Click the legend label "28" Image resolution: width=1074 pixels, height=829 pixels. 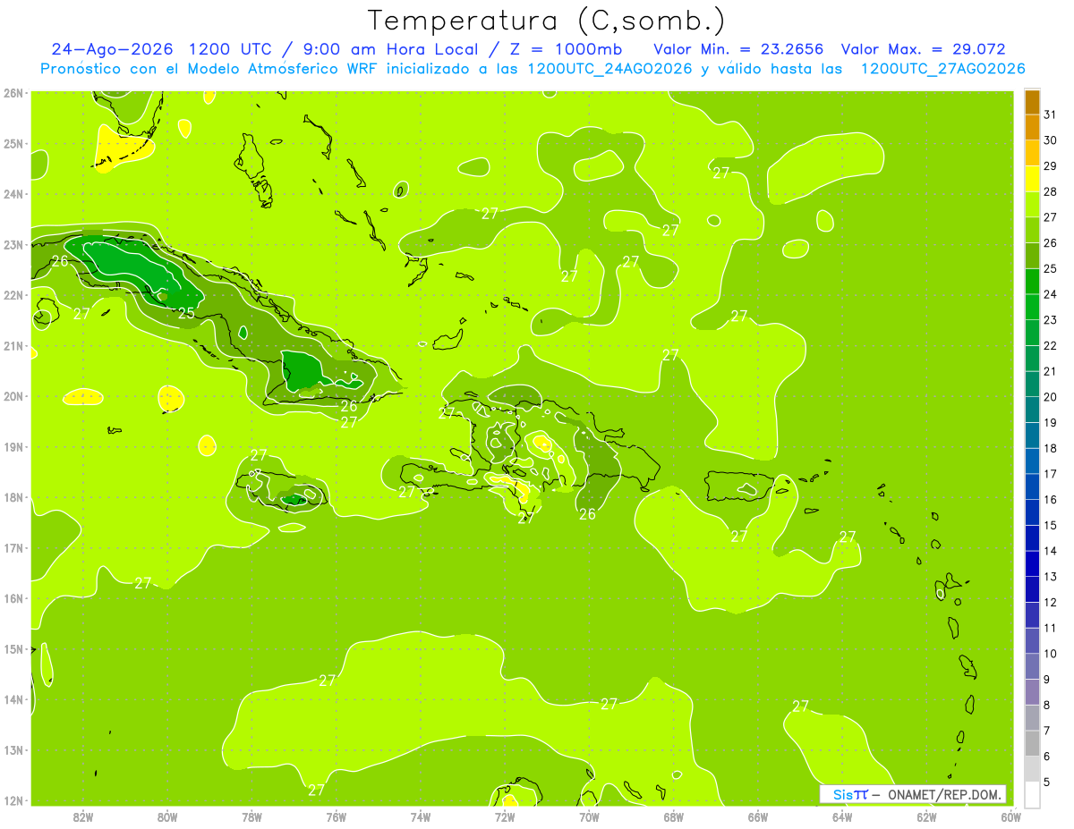point(1050,192)
